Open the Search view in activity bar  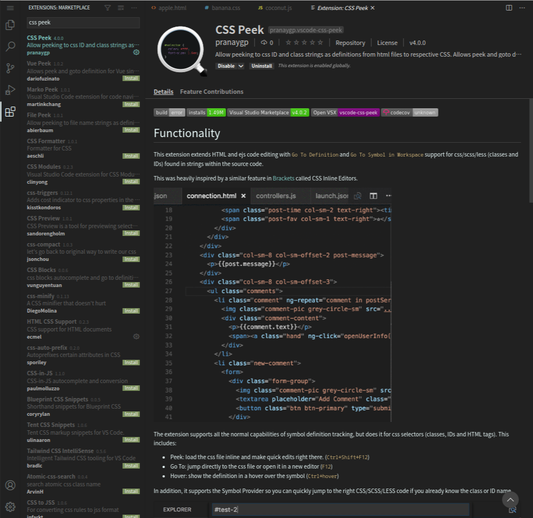coord(10,46)
